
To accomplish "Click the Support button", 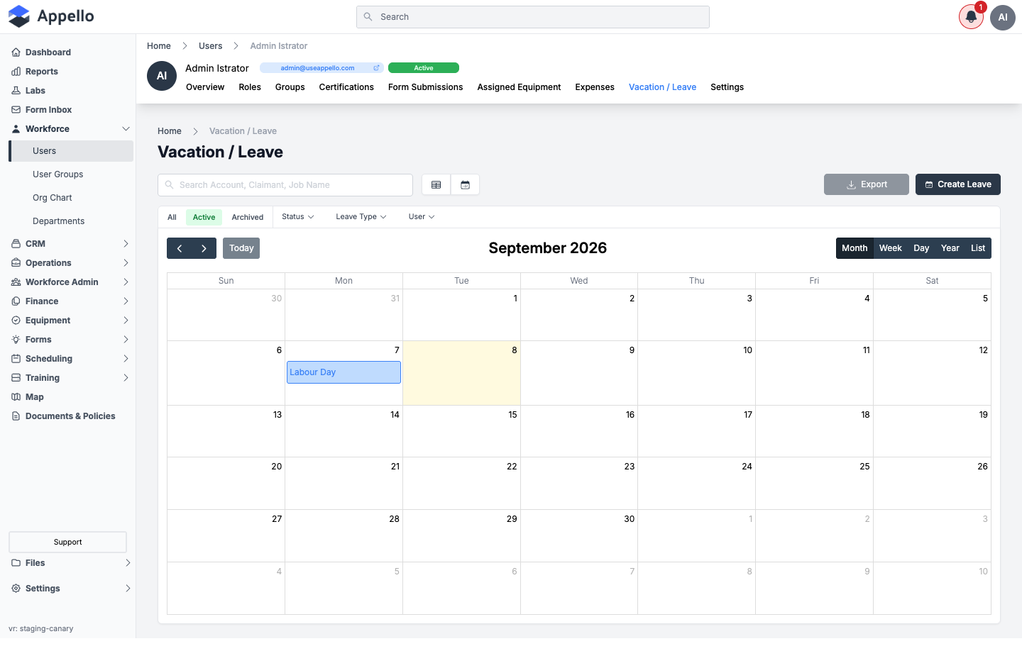I will tap(68, 542).
